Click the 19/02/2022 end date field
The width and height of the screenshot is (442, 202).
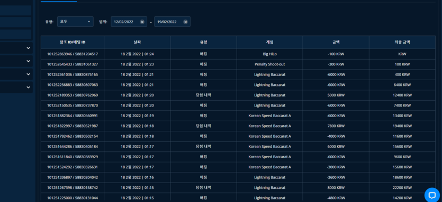(172, 22)
